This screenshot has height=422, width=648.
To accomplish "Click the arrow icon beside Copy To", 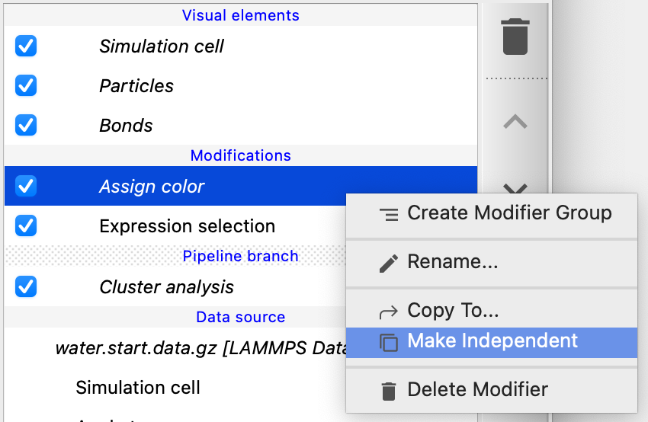I will tap(389, 311).
